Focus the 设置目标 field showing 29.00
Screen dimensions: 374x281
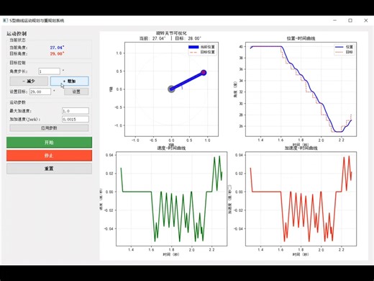[x=40, y=92]
